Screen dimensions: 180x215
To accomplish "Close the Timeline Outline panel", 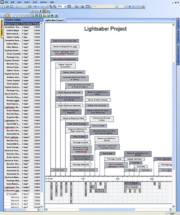I will pyautogui.click(x=42, y=20).
